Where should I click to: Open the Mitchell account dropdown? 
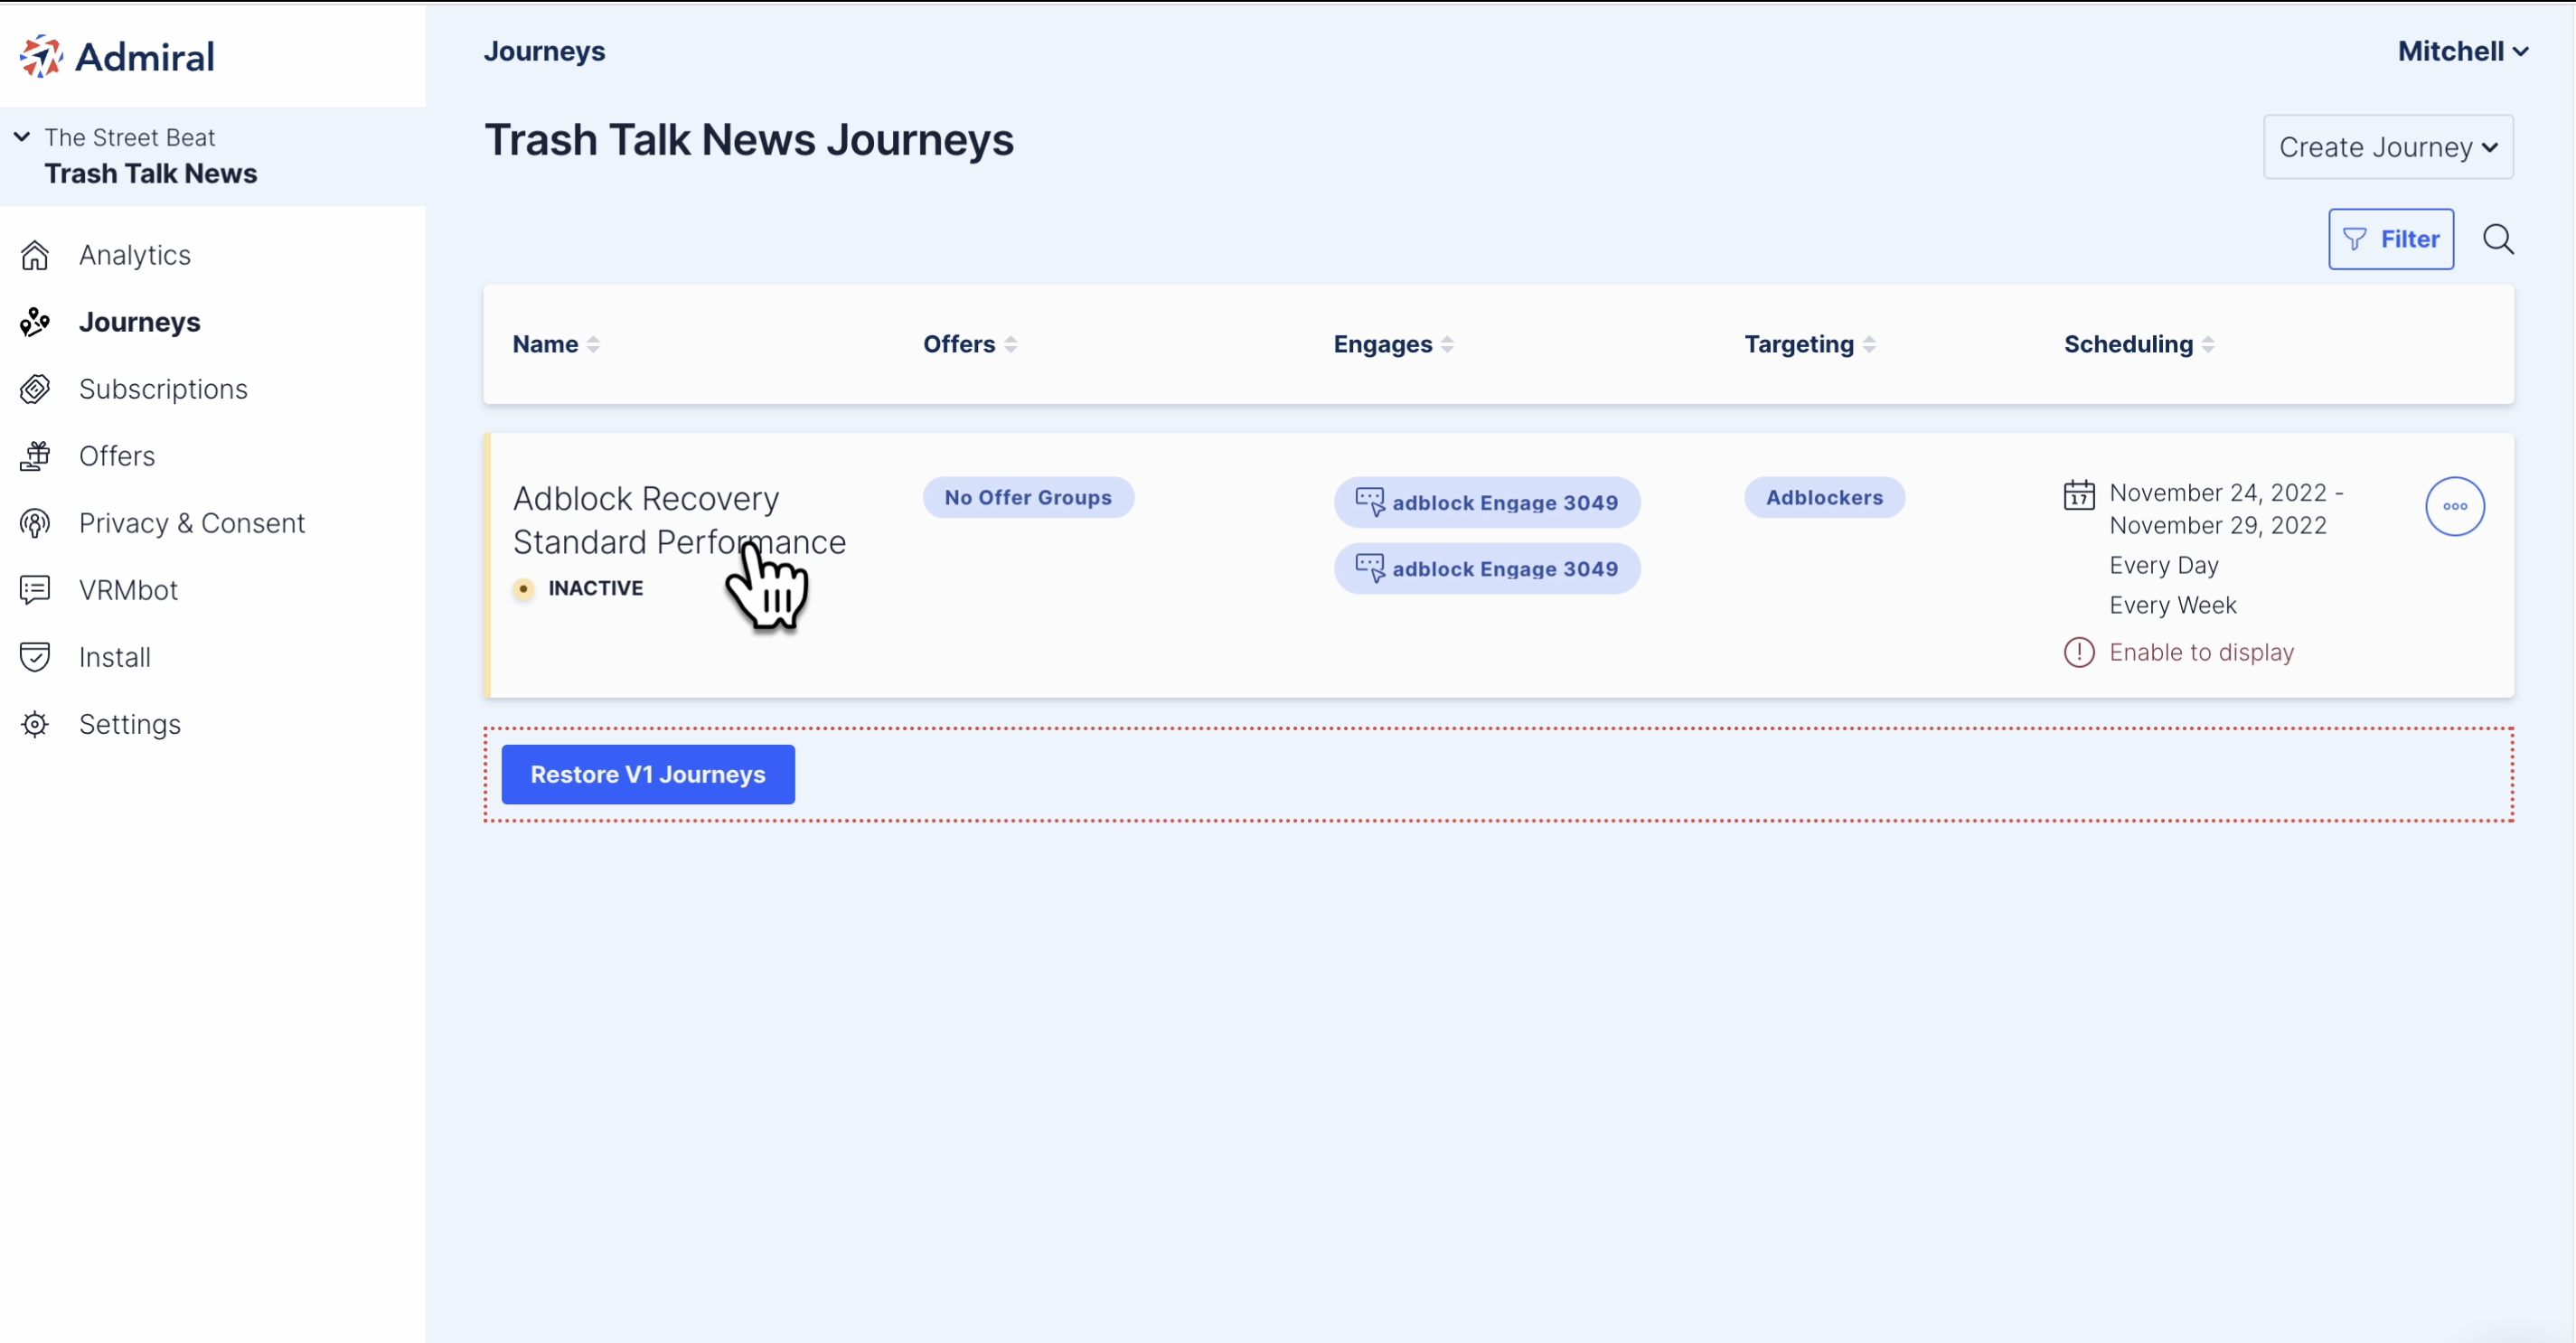pyautogui.click(x=2463, y=51)
